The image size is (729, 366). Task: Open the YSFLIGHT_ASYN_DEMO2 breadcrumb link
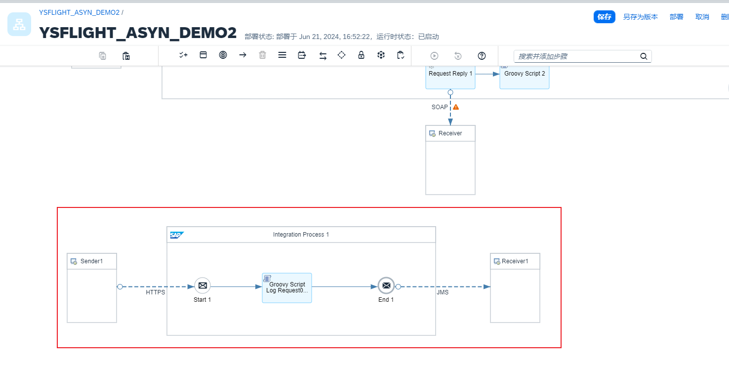[79, 12]
